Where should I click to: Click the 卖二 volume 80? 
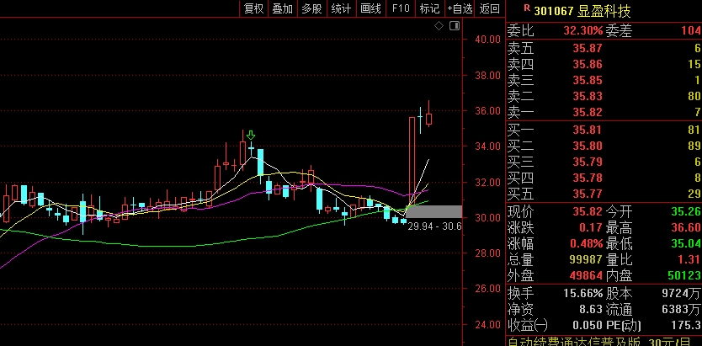point(694,96)
